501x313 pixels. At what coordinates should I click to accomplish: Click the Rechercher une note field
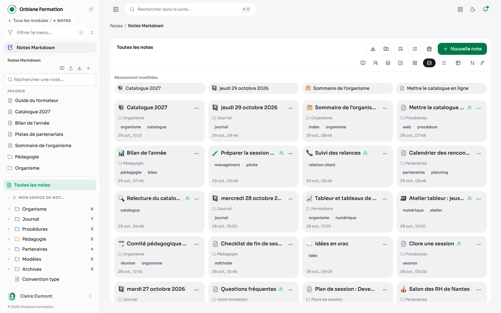coord(50,80)
